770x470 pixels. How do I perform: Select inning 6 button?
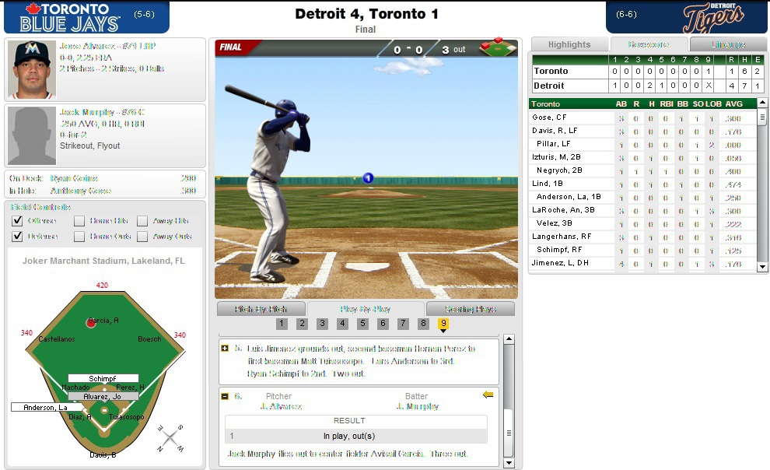(x=383, y=323)
